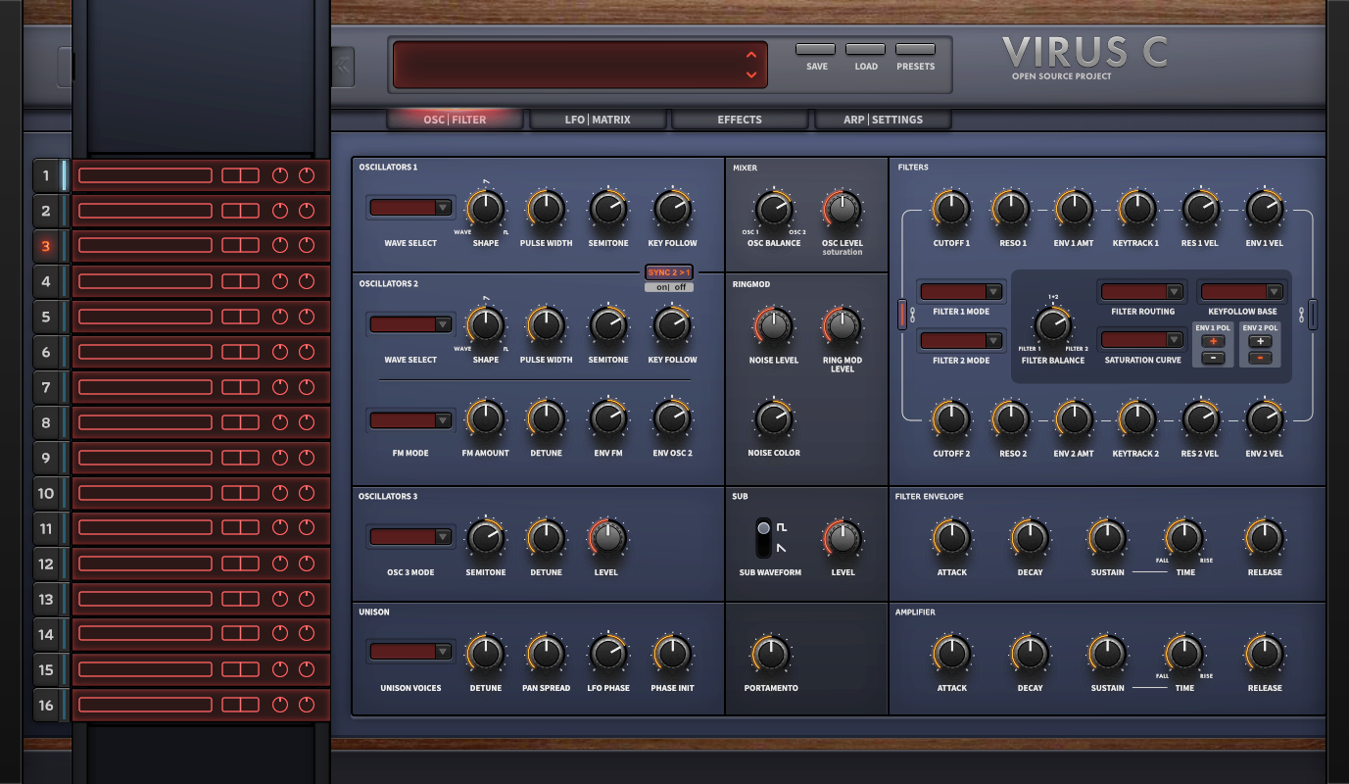Viewport: 1349px width, 784px height.
Task: Open Oscillators 2 Wave Select dropdown
Action: (x=410, y=324)
